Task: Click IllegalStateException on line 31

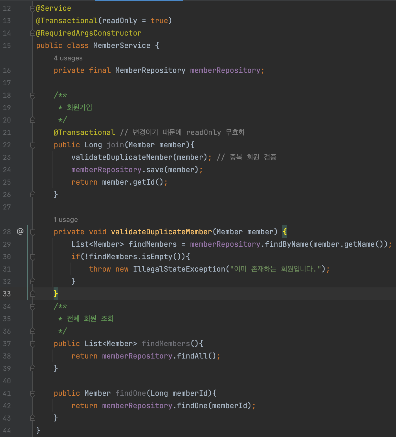Action: point(179,269)
